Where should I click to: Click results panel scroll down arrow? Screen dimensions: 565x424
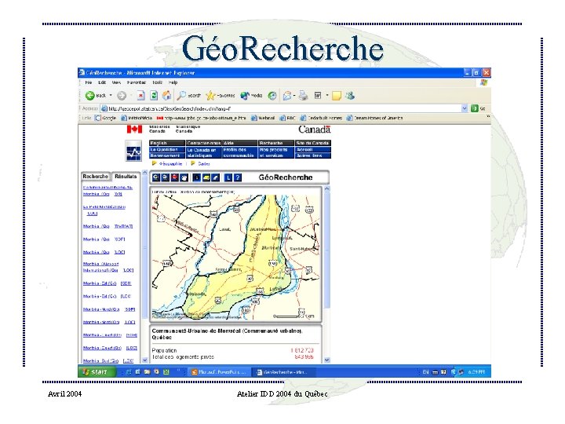coord(145,360)
